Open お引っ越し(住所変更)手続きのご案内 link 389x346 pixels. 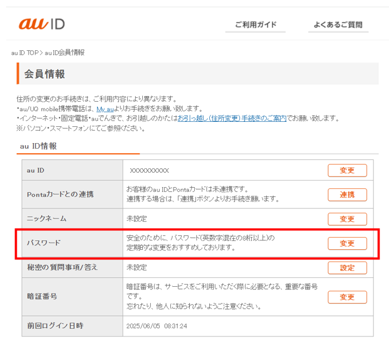tap(232, 119)
